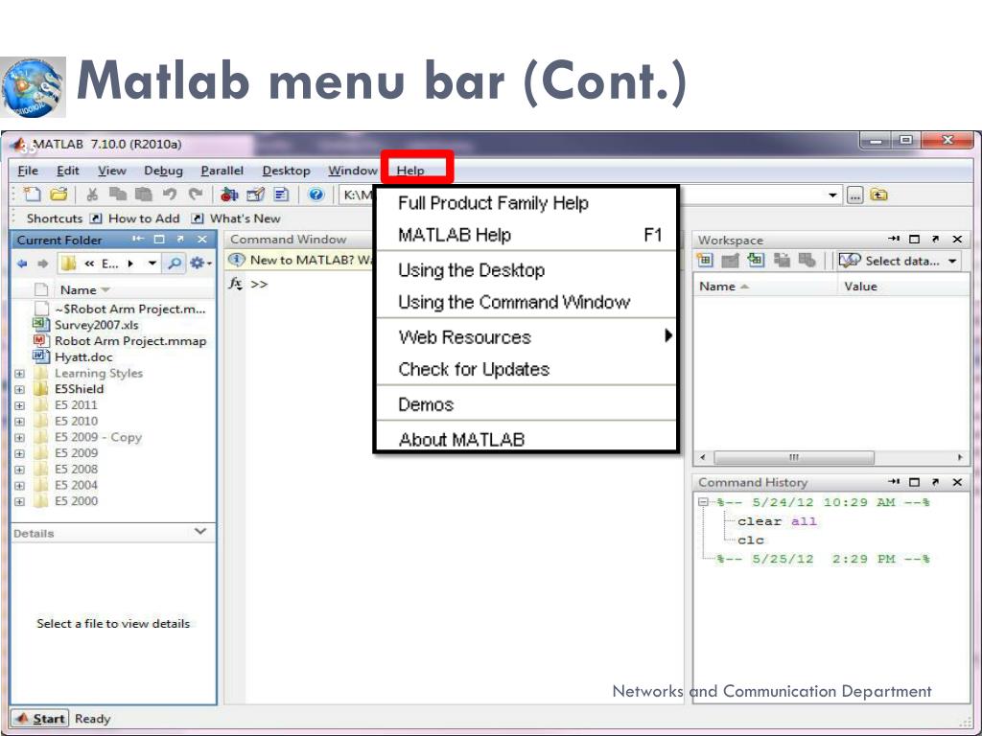982x736 pixels.
Task: Open the Web Resources submenu
Action: click(x=526, y=336)
